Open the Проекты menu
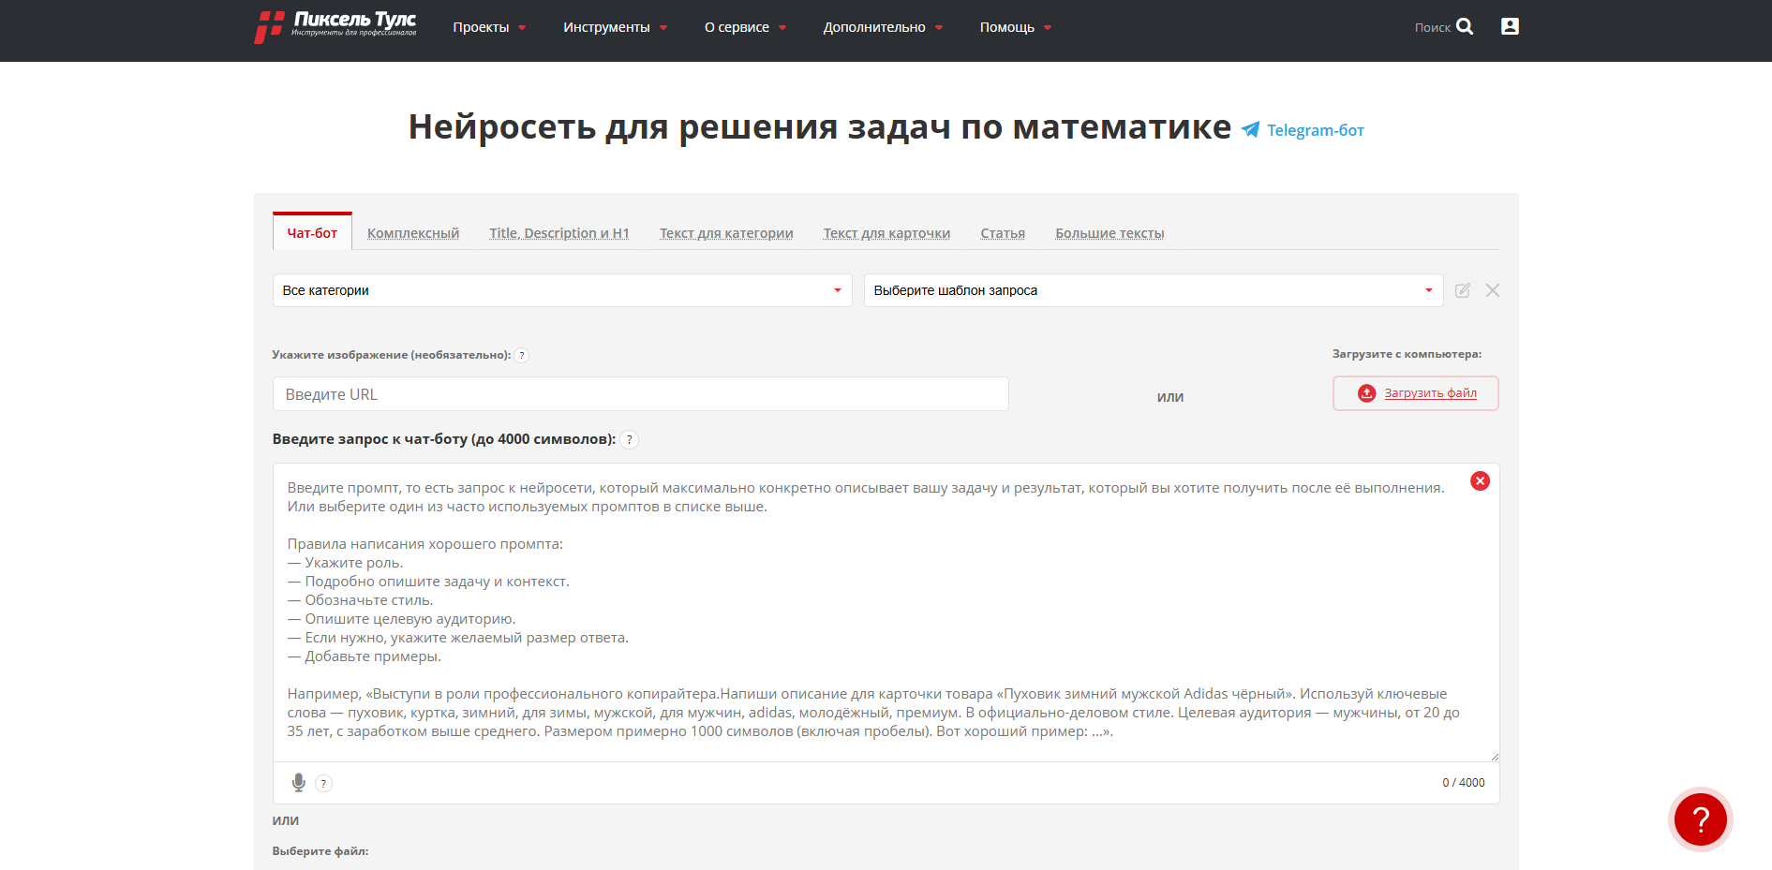Viewport: 1772px width, 870px height. tap(489, 27)
